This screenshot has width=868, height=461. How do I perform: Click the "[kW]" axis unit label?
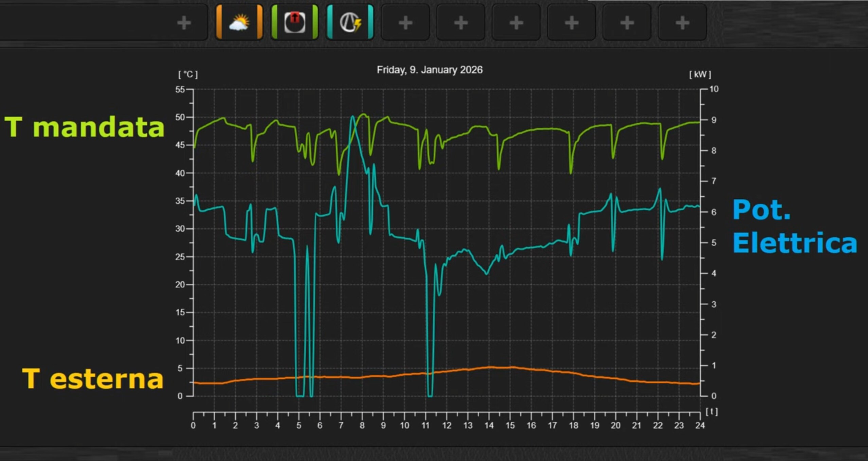tap(700, 74)
